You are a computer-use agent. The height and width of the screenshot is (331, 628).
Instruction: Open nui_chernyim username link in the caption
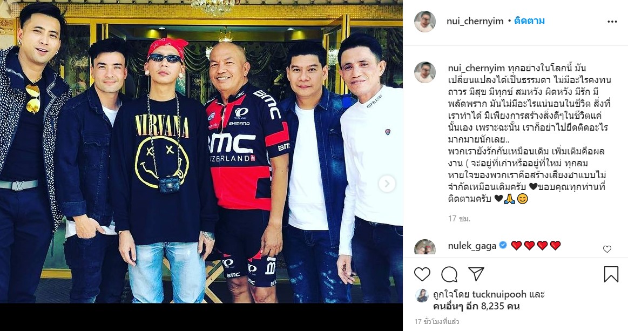pos(475,69)
